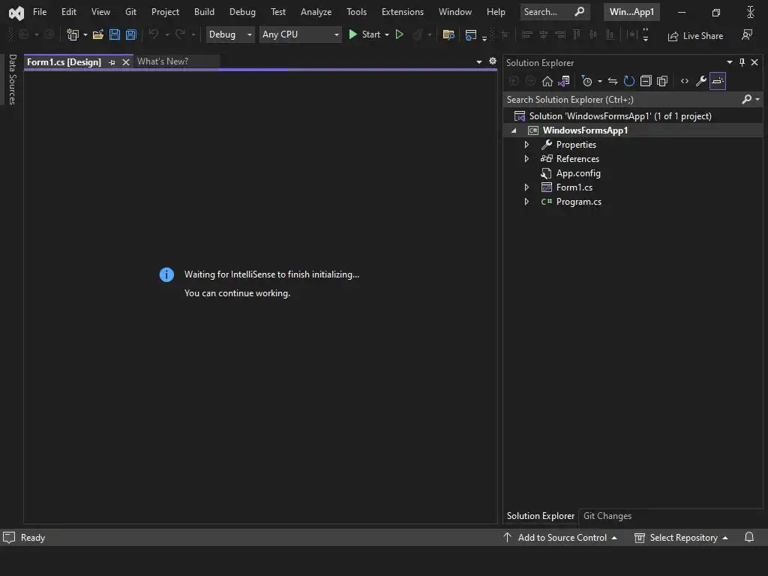Open the Data Sources side tab
Screen dimensions: 768x576
pos(13,79)
